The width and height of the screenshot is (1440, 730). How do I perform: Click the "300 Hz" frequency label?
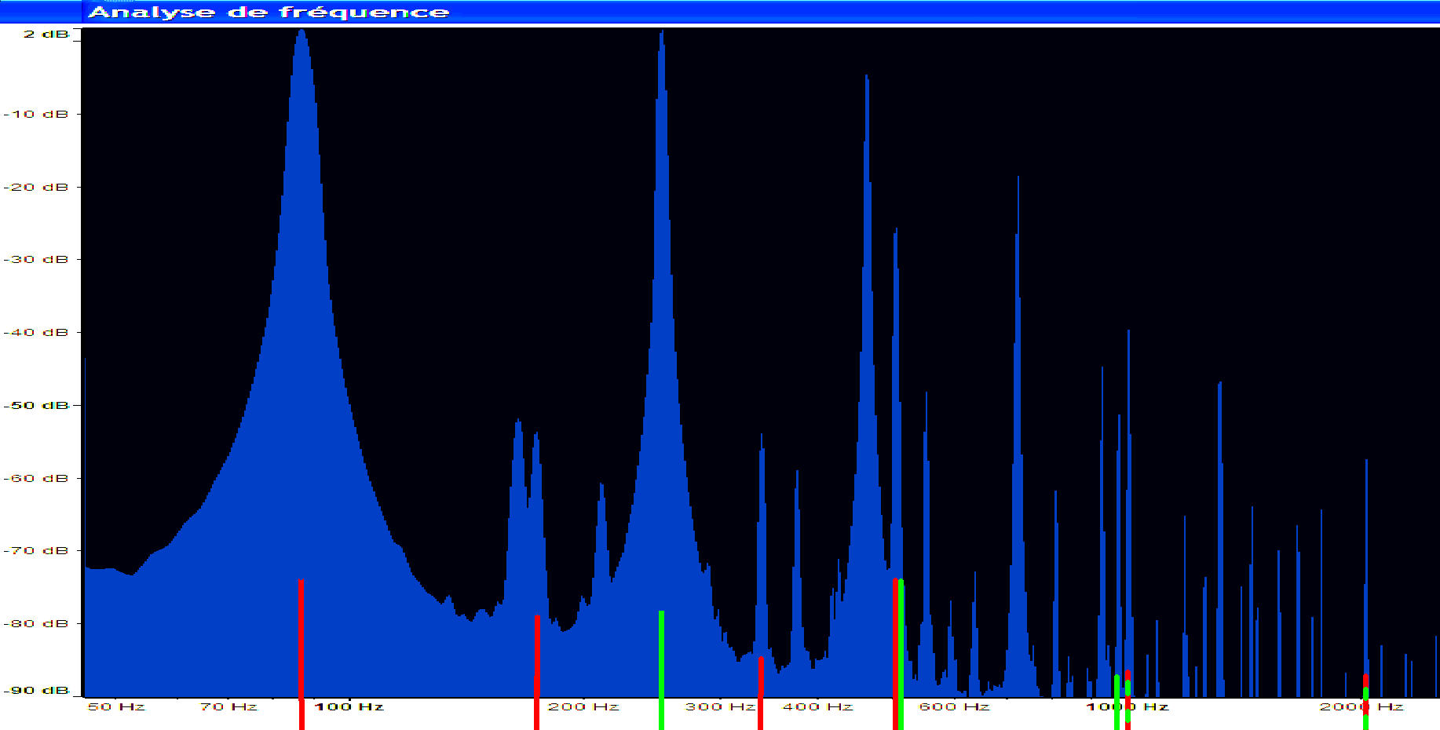tap(720, 706)
